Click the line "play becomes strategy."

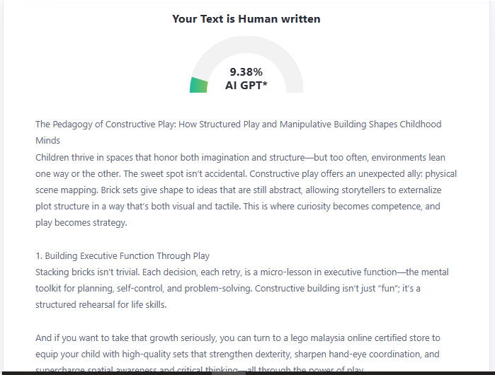point(80,223)
